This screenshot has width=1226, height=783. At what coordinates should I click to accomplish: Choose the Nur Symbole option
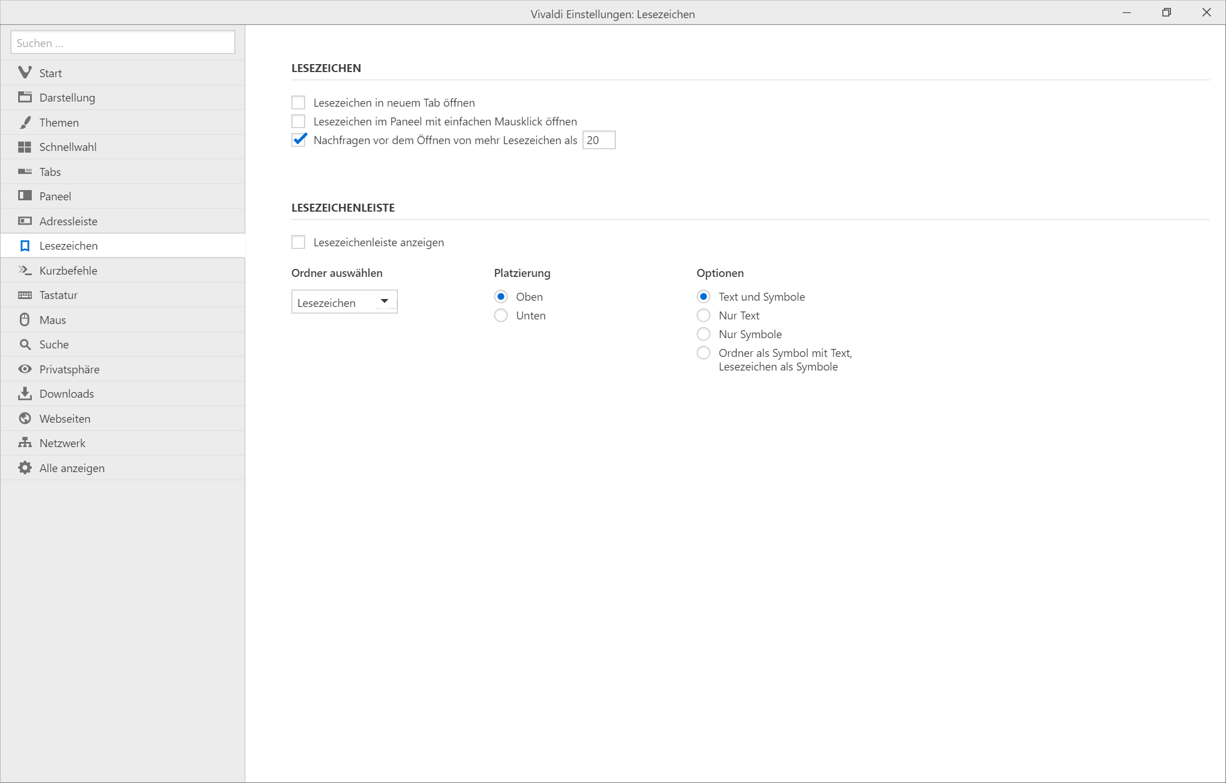pos(703,334)
